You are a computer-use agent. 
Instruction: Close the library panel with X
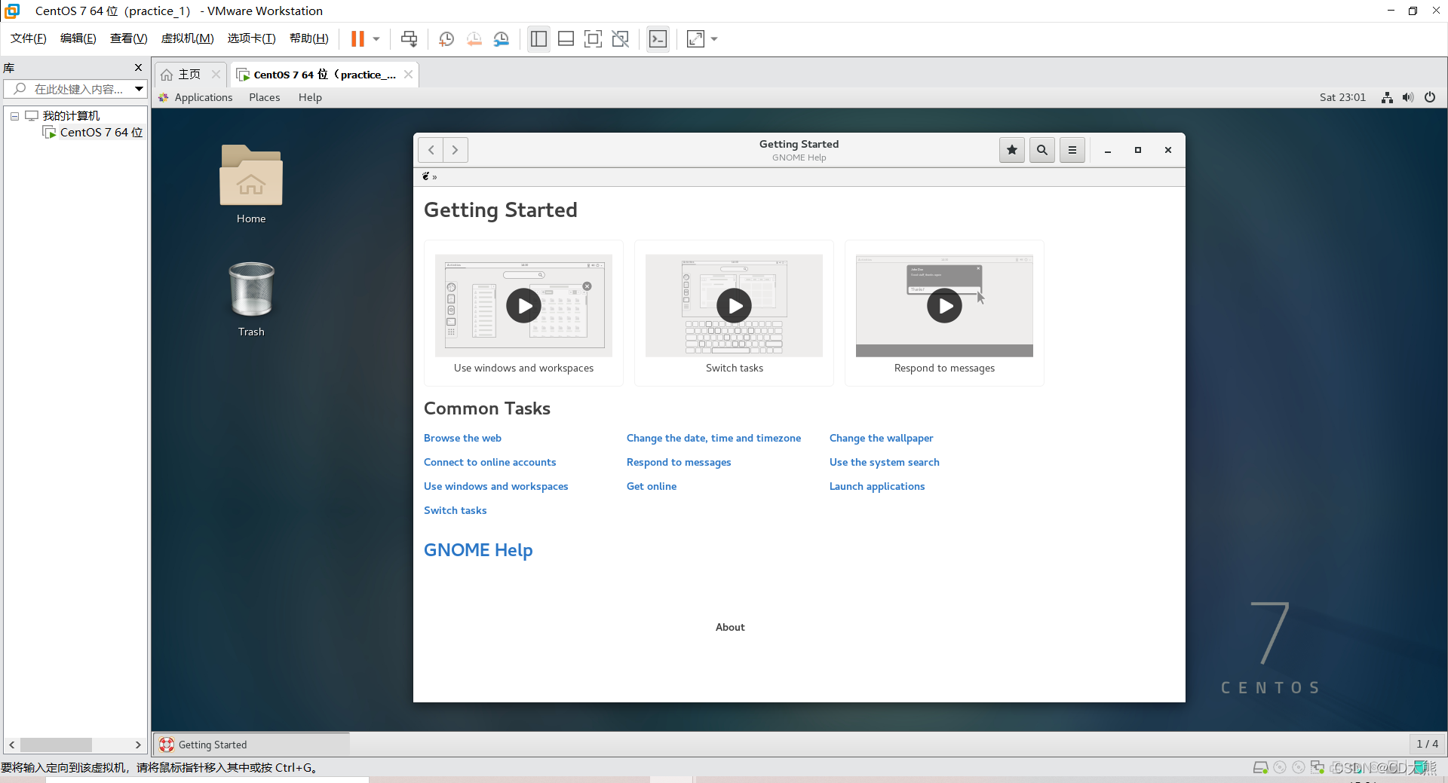tap(138, 68)
